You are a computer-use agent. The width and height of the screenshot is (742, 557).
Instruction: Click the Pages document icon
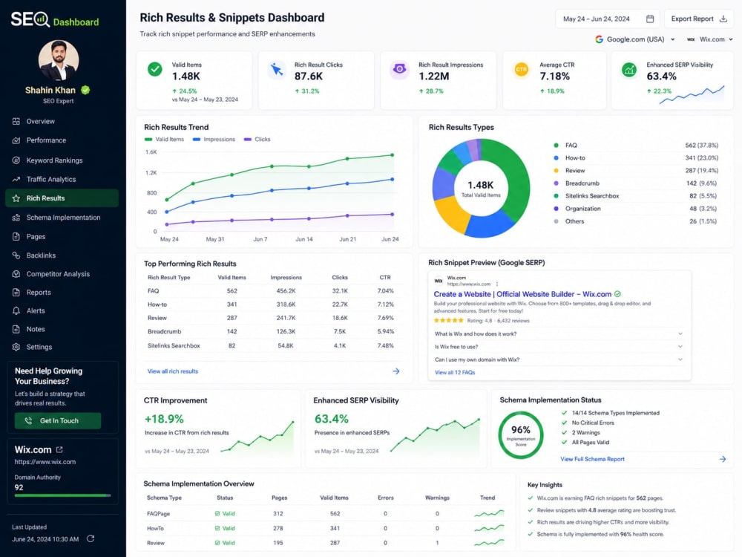(x=16, y=236)
